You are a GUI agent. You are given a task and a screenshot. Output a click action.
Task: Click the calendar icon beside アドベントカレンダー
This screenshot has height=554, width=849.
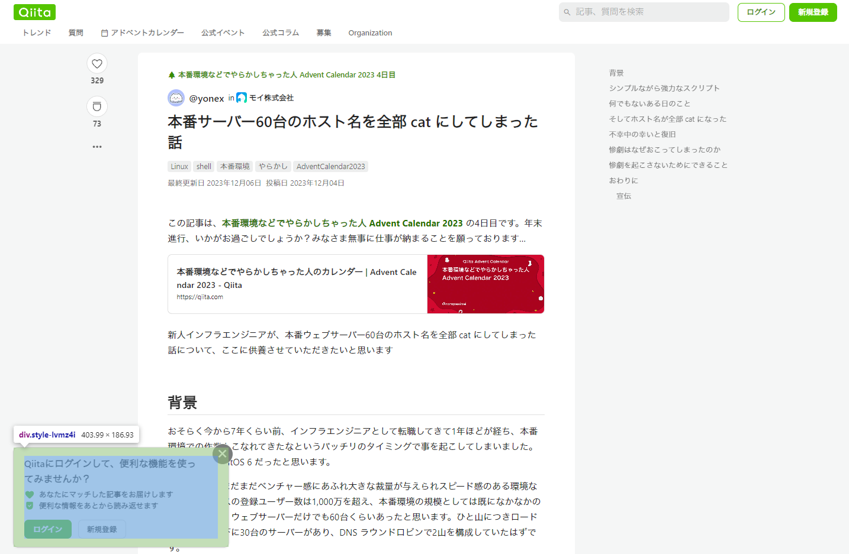(104, 33)
